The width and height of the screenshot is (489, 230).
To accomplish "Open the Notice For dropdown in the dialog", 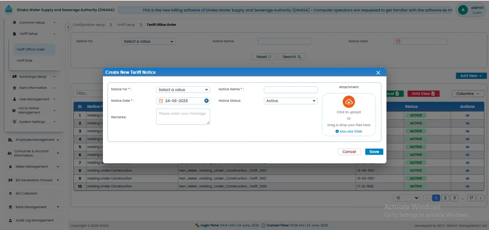I will pos(183,90).
